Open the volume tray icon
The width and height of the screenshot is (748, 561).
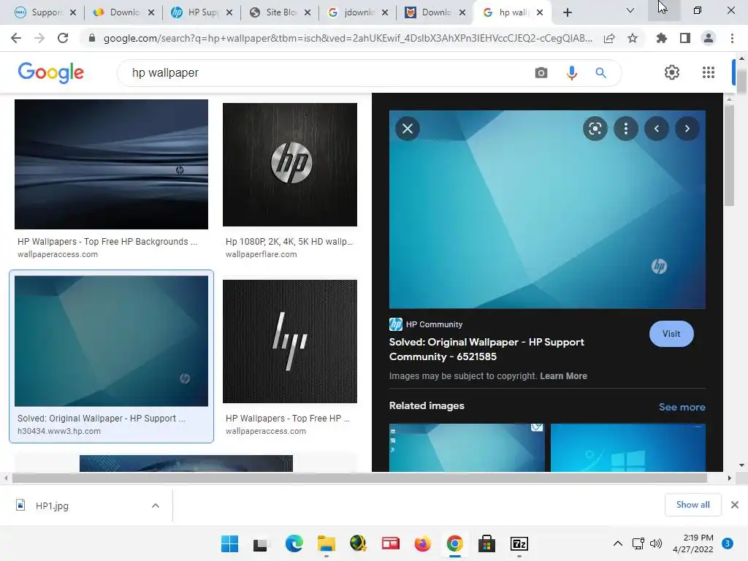[x=656, y=543]
